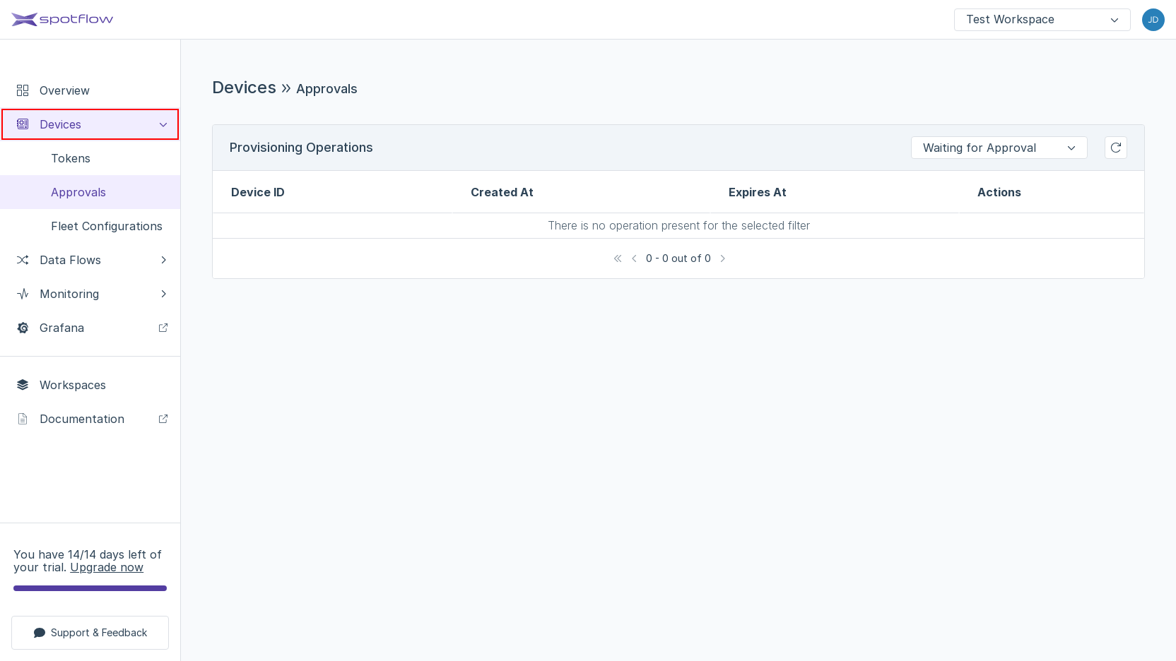Go to first page of operations
This screenshot has width=1176, height=661.
[x=618, y=258]
